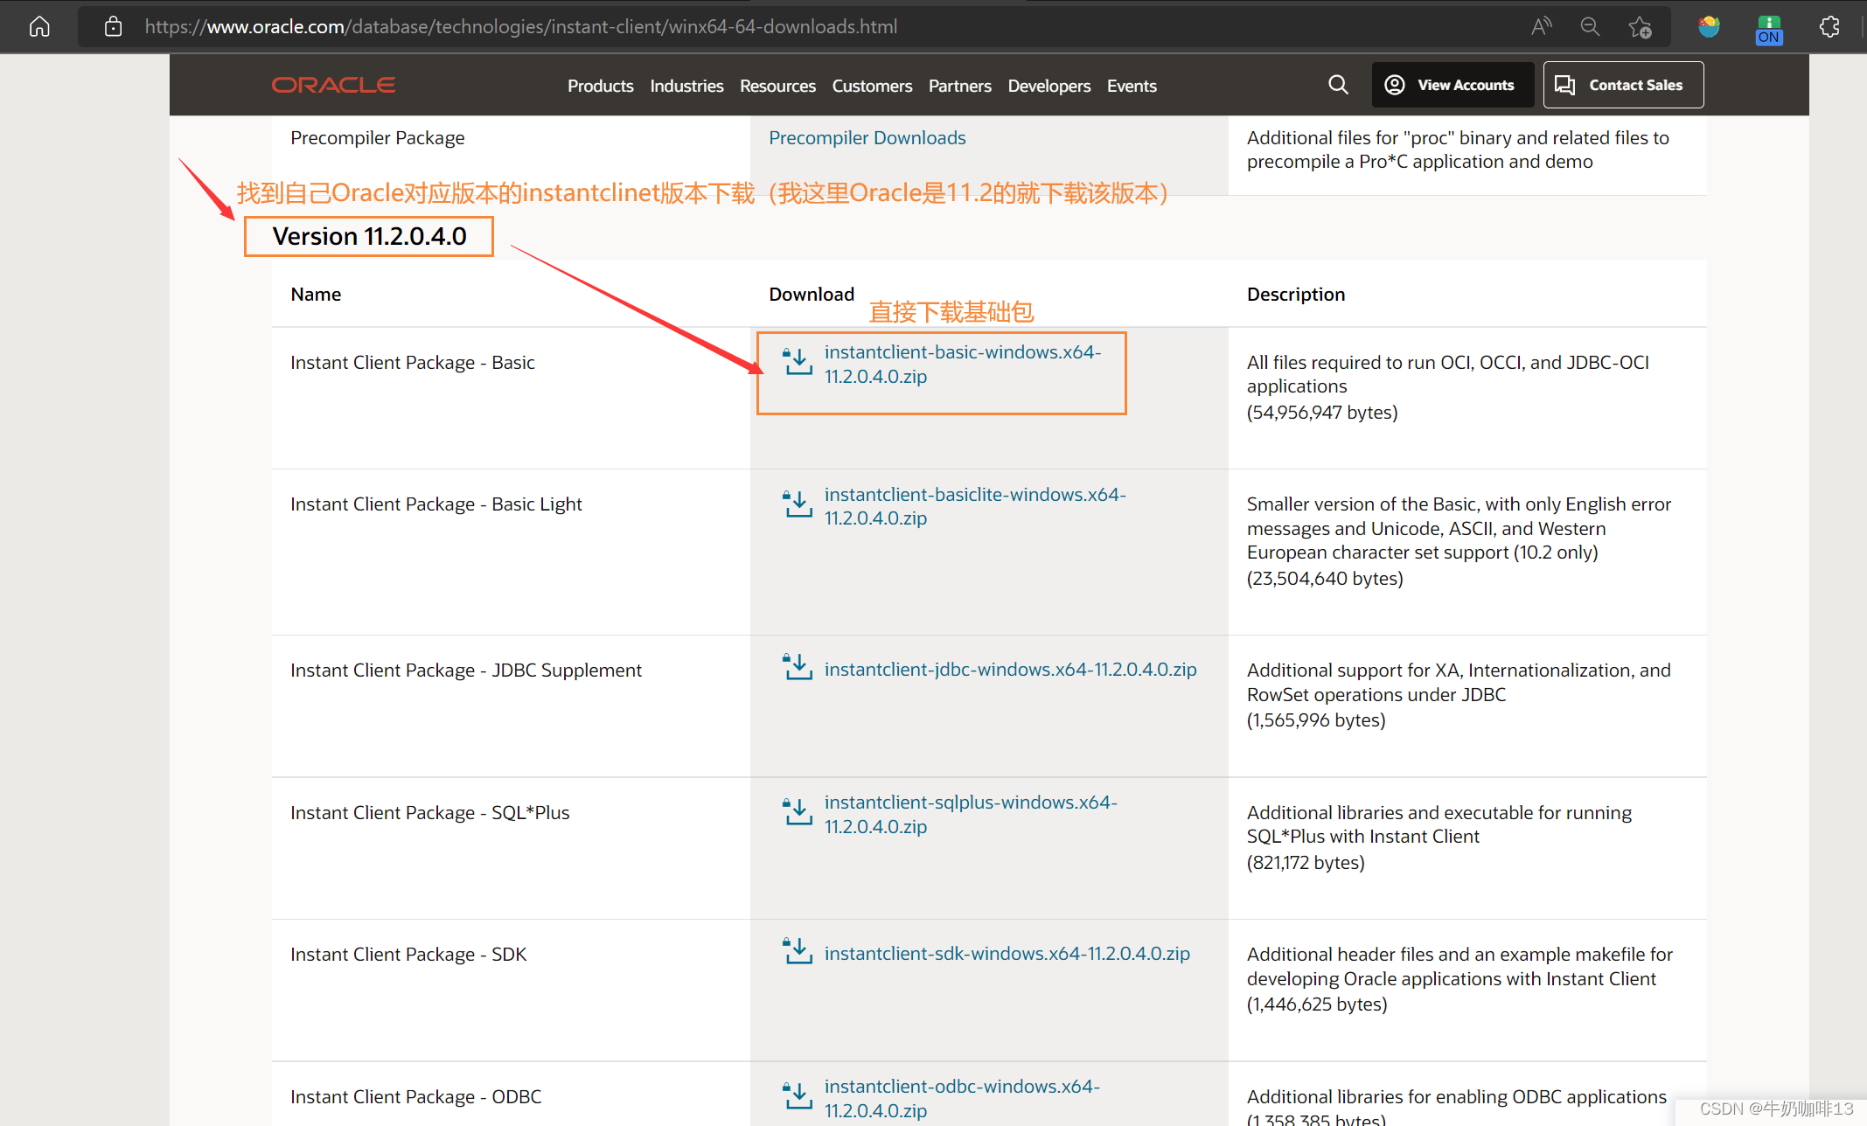
Task: Click the Contact Sales button
Action: (1623, 85)
